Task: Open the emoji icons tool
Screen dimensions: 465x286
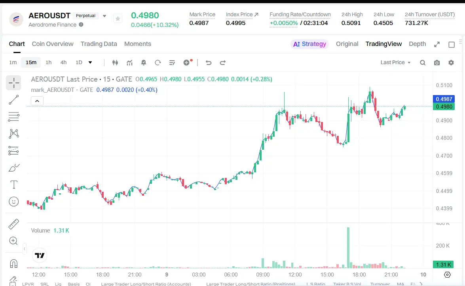Action: (13, 202)
